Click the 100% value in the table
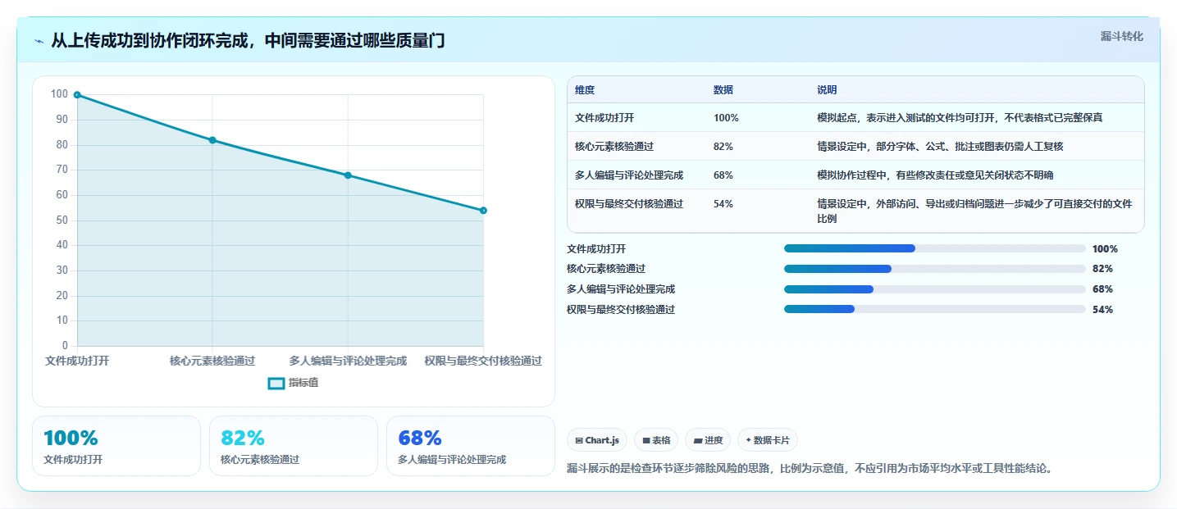This screenshot has width=1177, height=509. click(726, 118)
